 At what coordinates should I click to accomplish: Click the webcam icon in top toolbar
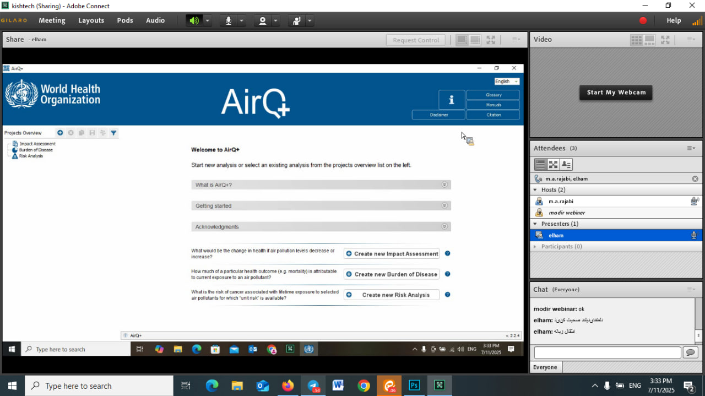tap(263, 20)
